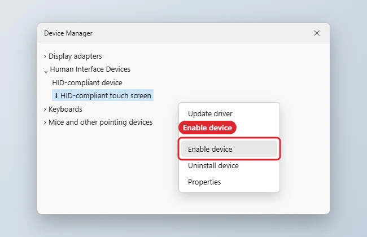
Task: Expand the Keyboards chevron
Action: tap(45, 109)
